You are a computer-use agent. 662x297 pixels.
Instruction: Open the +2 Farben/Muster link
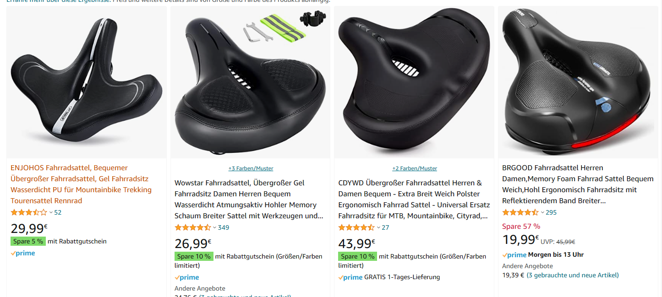(415, 168)
